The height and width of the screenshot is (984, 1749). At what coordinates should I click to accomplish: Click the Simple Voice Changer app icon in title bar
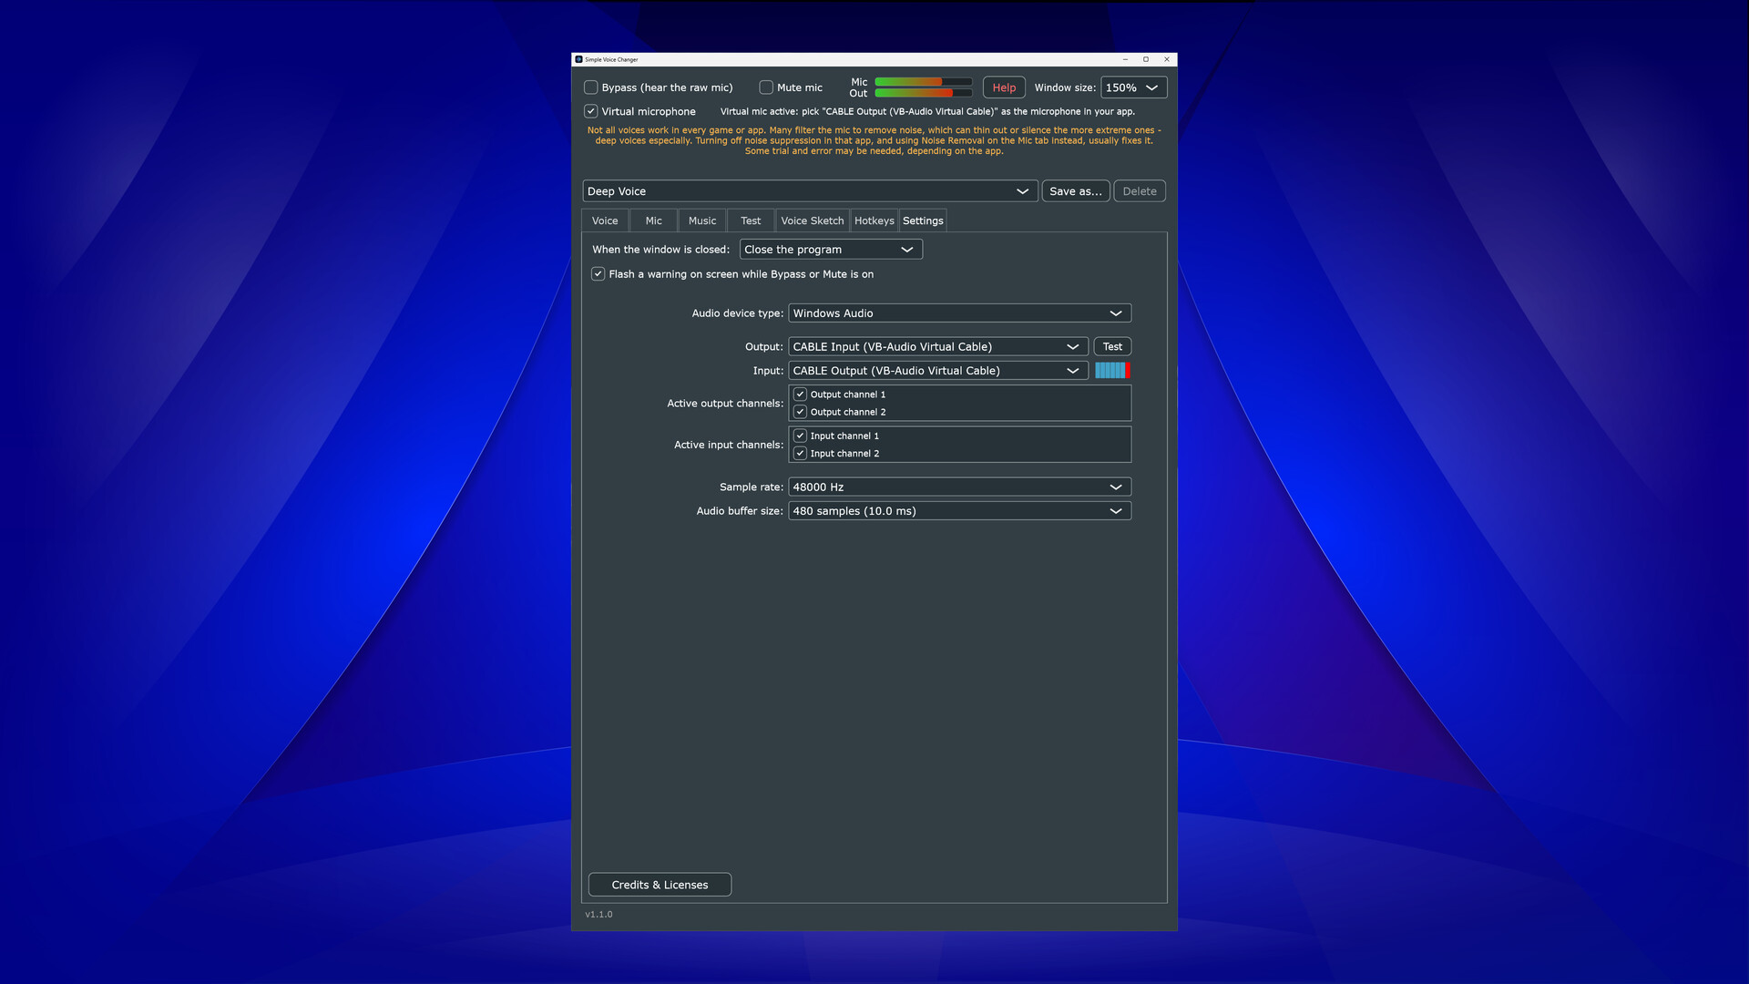pos(578,59)
